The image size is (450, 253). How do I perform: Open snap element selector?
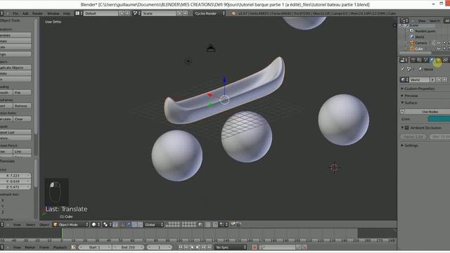click(x=224, y=225)
